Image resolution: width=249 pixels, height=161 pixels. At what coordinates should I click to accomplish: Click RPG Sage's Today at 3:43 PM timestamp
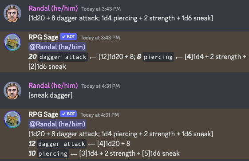[x=100, y=38]
